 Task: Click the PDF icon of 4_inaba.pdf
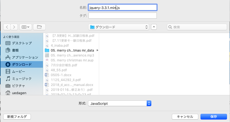pos(47,46)
